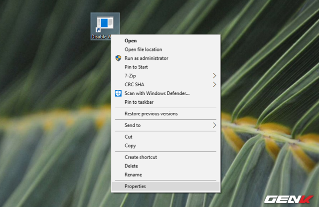Select Pin to taskbar
Screen dimensions: 319x207
coord(165,102)
